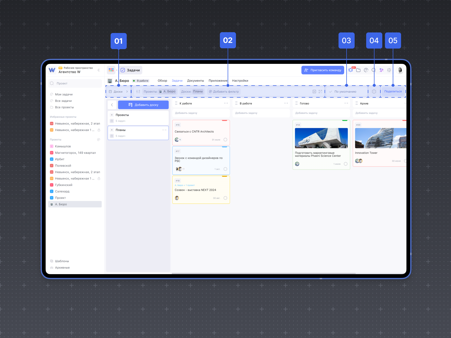Click drag handle of Архив column

click(357, 103)
